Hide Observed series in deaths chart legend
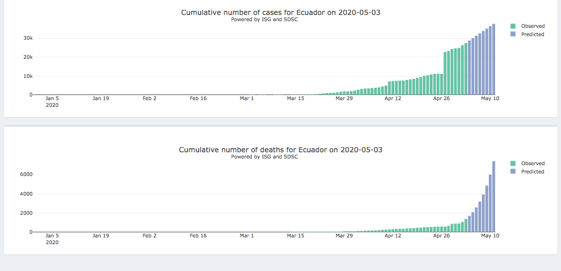Image resolution: width=561 pixels, height=271 pixels. 532,164
